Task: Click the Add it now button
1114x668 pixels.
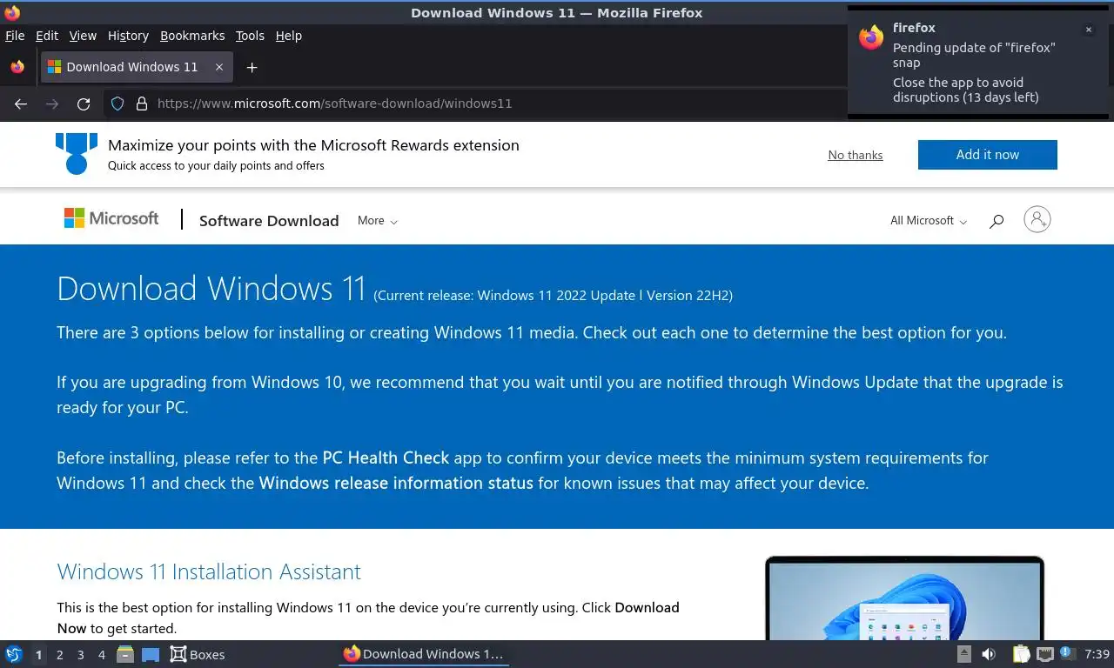Action: coord(988,155)
